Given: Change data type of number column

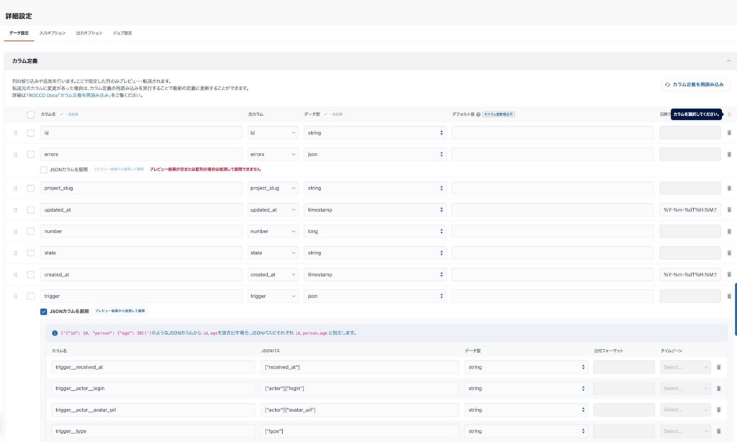Looking at the screenshot, I should pos(374,232).
